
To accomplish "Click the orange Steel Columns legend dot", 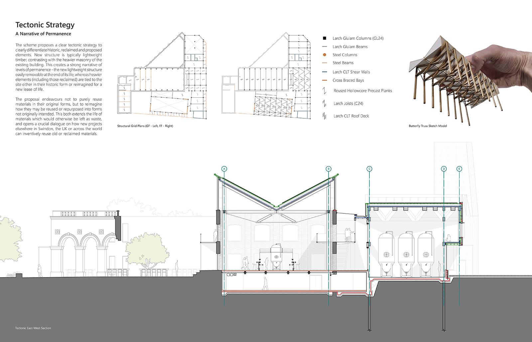I will click(324, 55).
